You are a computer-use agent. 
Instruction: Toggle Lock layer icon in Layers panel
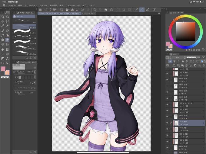(183, 61)
